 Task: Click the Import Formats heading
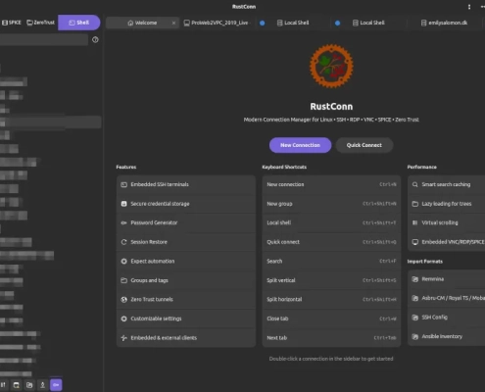pyautogui.click(x=425, y=262)
